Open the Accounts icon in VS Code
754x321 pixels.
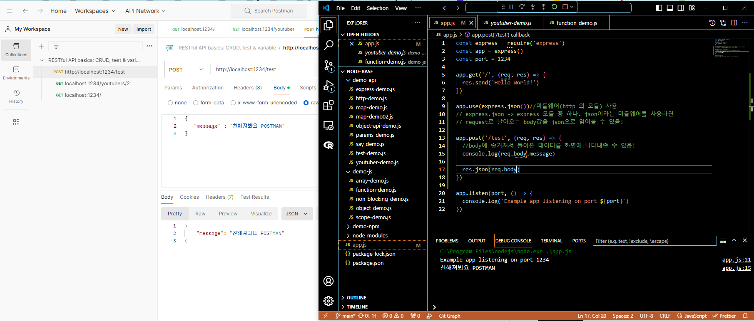click(328, 281)
